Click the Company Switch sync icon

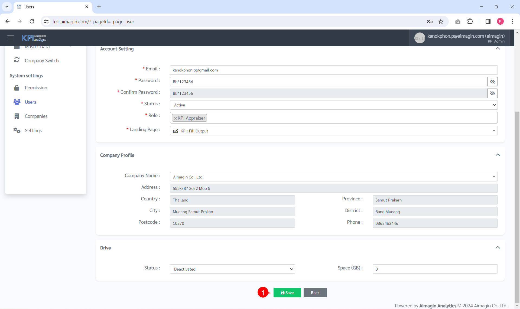(17, 60)
